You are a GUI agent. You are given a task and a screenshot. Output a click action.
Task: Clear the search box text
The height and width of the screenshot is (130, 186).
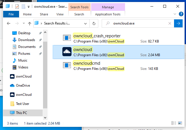(170, 23)
